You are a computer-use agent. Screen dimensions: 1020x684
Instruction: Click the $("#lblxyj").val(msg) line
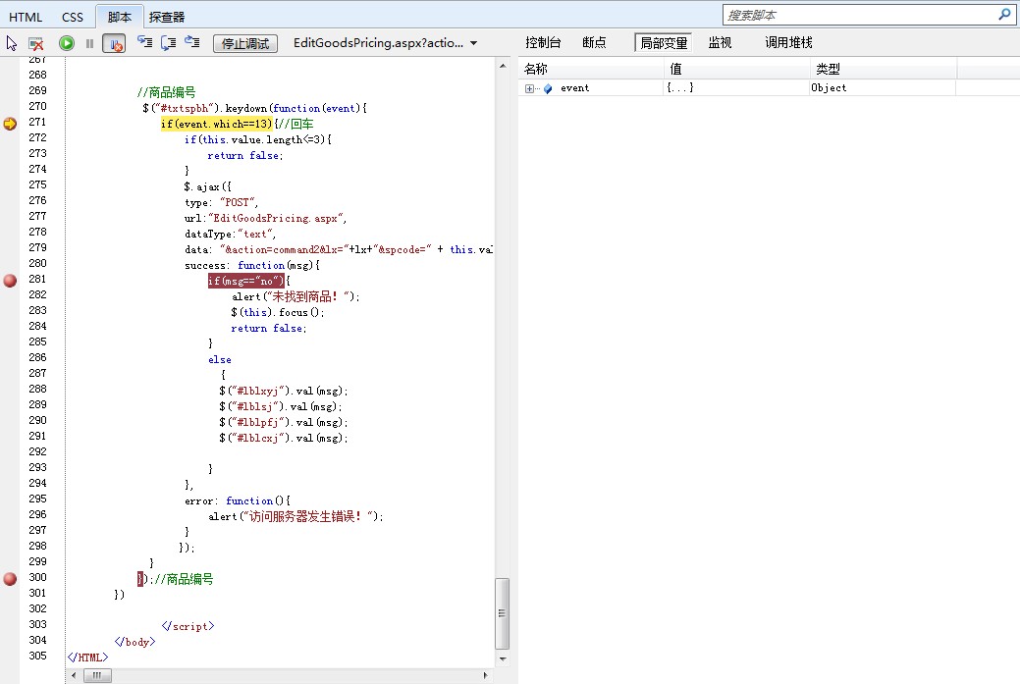click(284, 391)
